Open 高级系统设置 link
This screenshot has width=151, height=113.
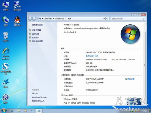pyautogui.click(x=37, y=41)
